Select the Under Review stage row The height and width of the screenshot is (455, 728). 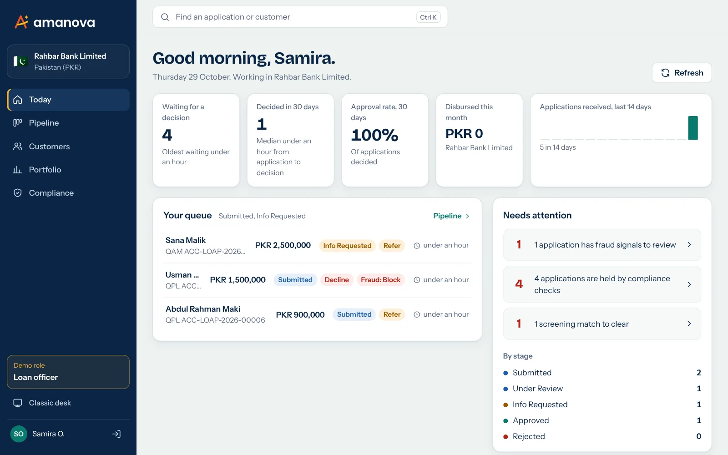tap(602, 389)
